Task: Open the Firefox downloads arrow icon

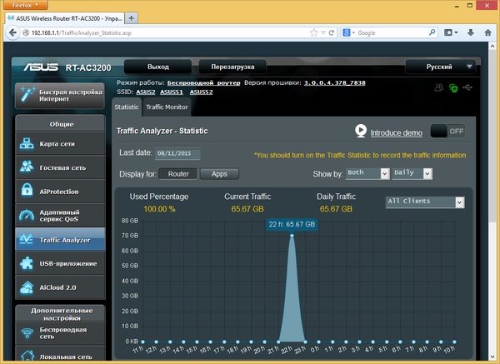Action: coord(471,32)
